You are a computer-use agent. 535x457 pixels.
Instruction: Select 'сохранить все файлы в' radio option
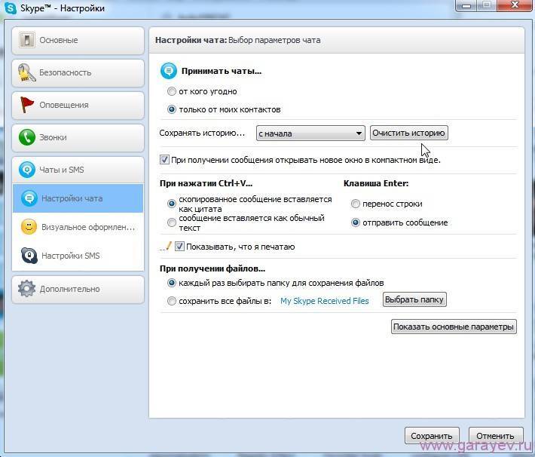click(171, 301)
